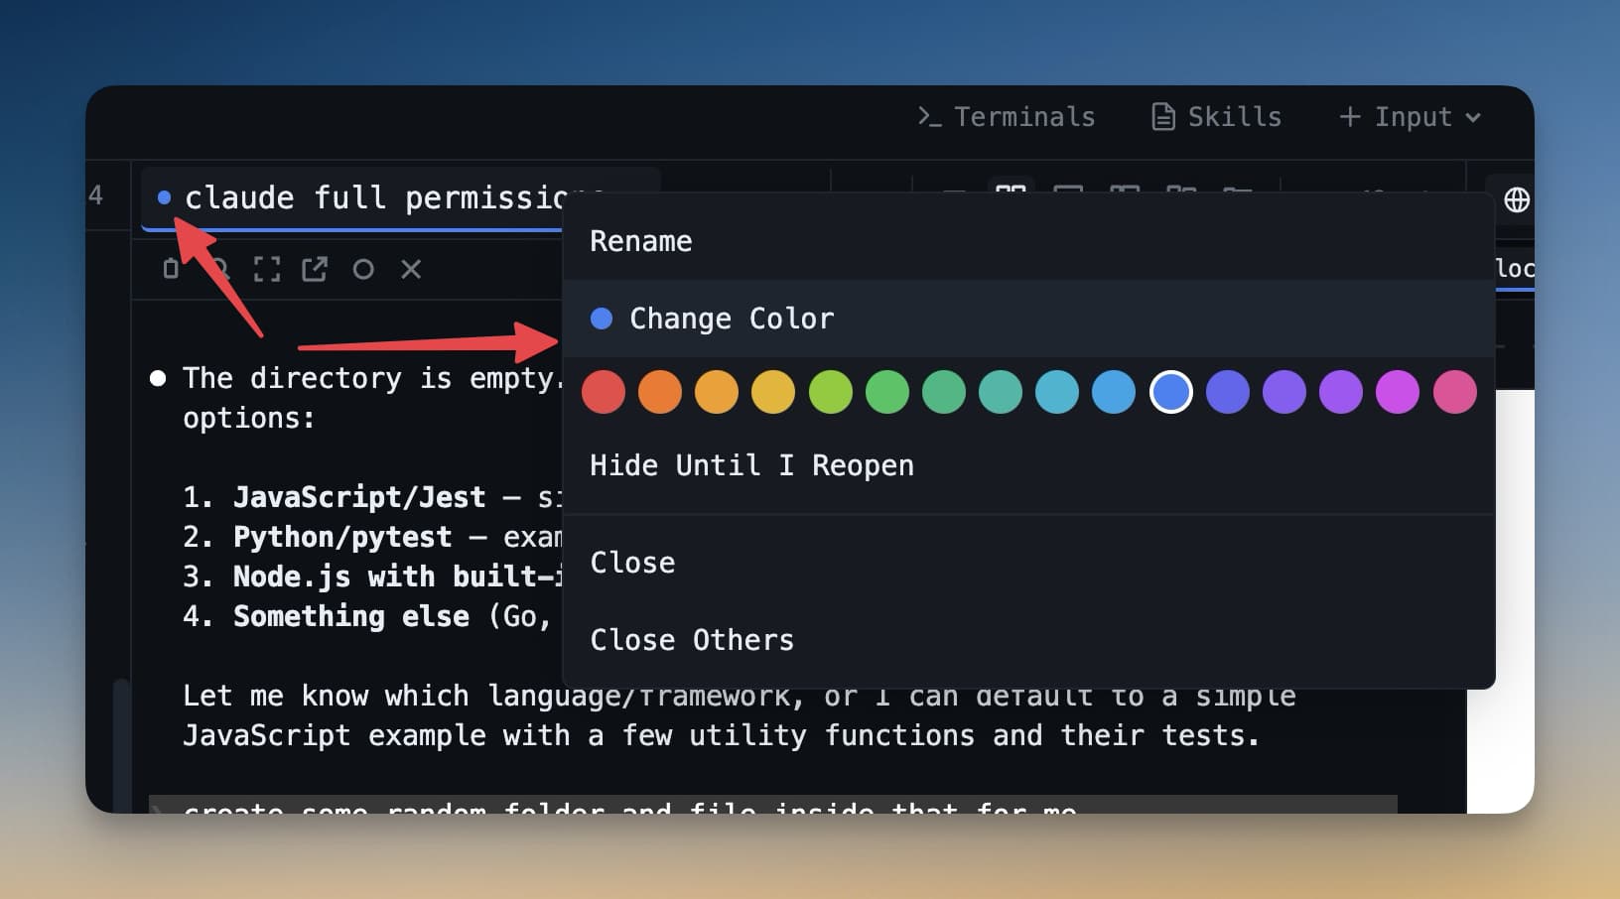The image size is (1620, 899).
Task: Close the pane with the X icon
Action: [x=411, y=269]
